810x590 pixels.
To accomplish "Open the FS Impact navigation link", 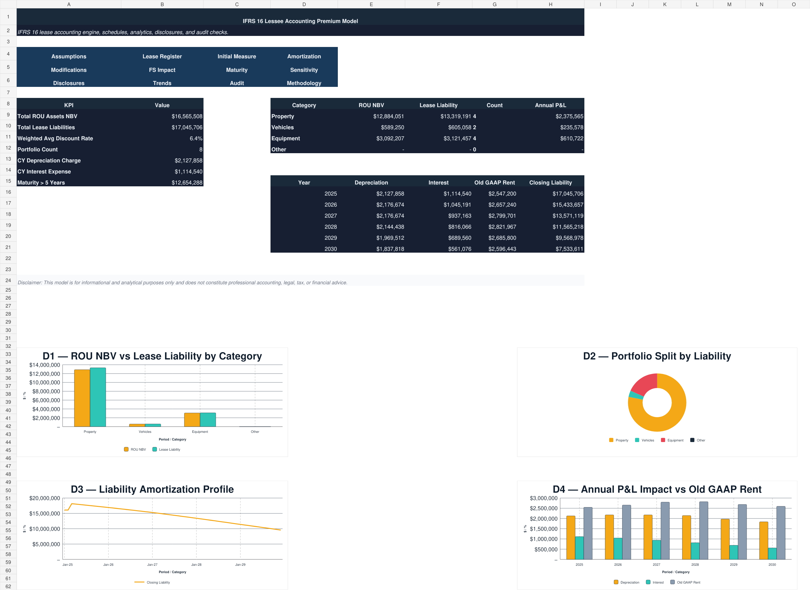I will point(162,70).
